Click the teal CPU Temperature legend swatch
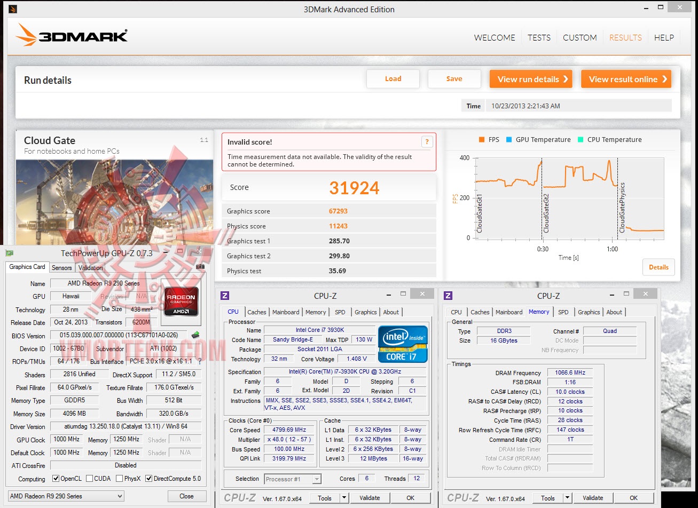 coord(581,140)
